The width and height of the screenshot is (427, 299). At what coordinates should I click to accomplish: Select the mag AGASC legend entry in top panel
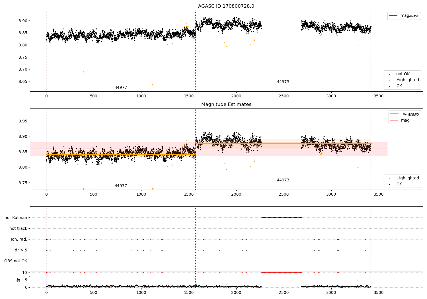coord(404,16)
